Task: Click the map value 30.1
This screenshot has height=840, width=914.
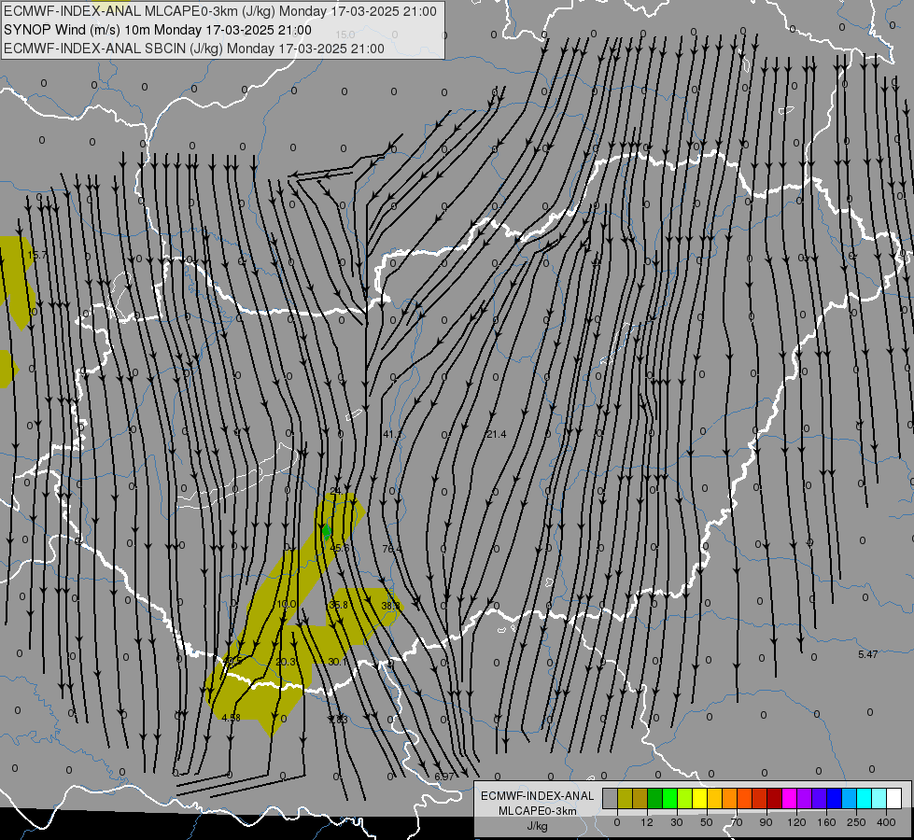Action: coord(338,662)
